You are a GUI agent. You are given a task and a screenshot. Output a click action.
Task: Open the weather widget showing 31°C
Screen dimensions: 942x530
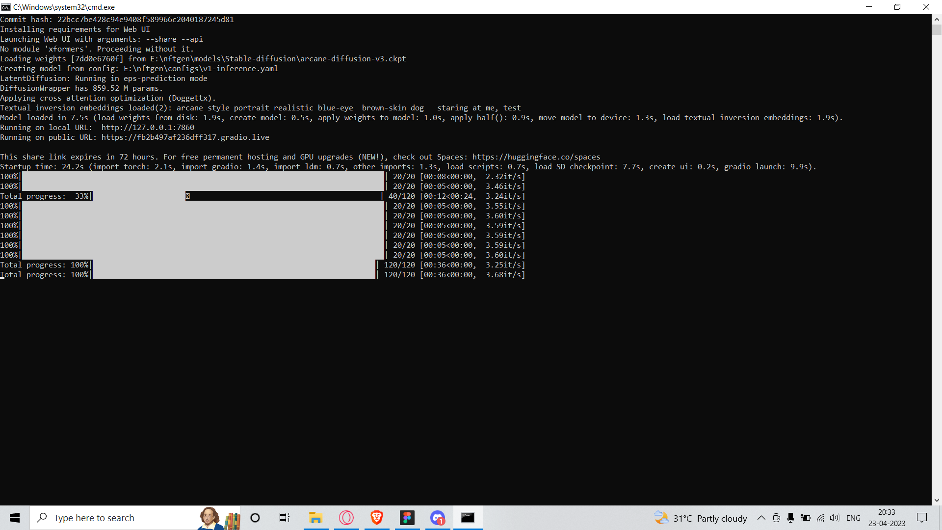(701, 518)
